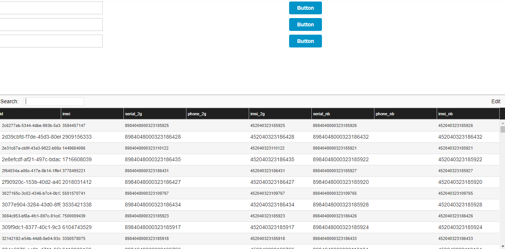This screenshot has height=249, width=505.
Task: Sort table by phone_nb column
Action: [405, 113]
